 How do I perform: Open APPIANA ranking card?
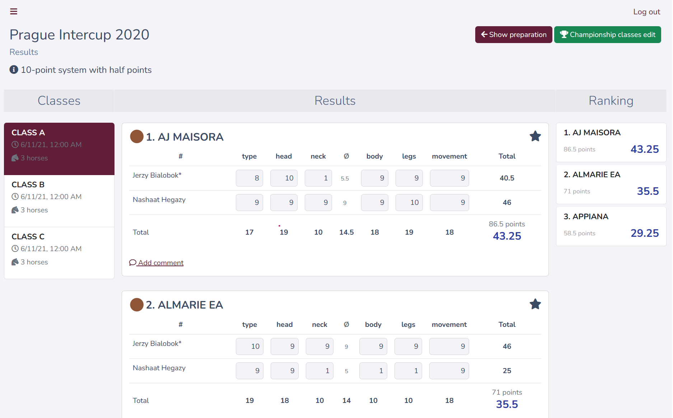(x=611, y=226)
